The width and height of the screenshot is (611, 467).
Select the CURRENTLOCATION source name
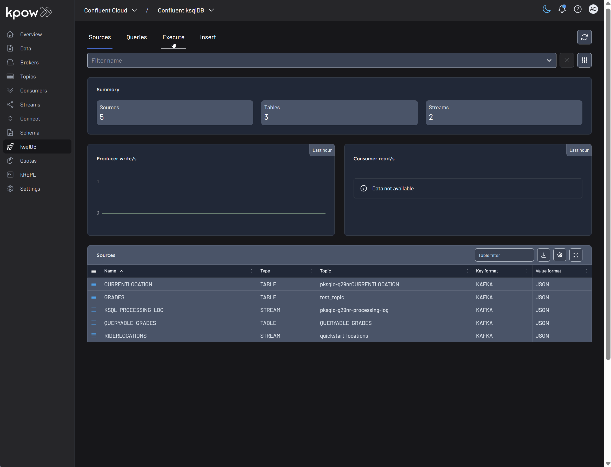click(128, 284)
